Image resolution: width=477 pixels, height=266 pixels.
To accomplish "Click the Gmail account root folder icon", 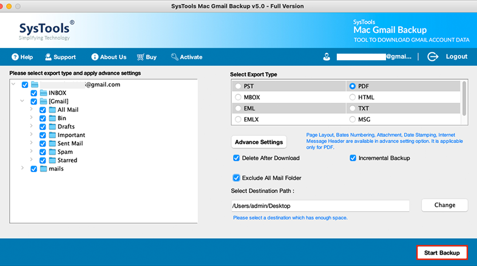I will pyautogui.click(x=35, y=85).
